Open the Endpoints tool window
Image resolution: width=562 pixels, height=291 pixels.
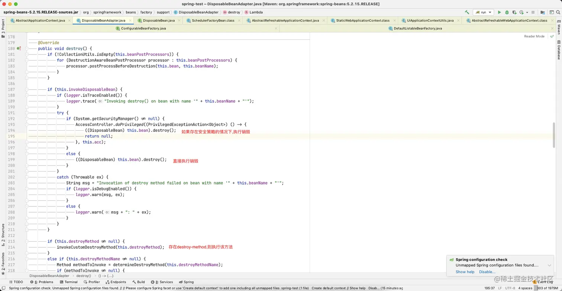click(x=116, y=282)
